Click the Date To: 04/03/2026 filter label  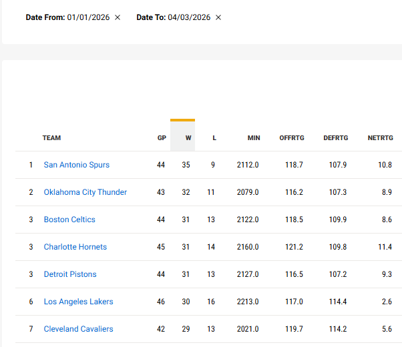click(174, 17)
